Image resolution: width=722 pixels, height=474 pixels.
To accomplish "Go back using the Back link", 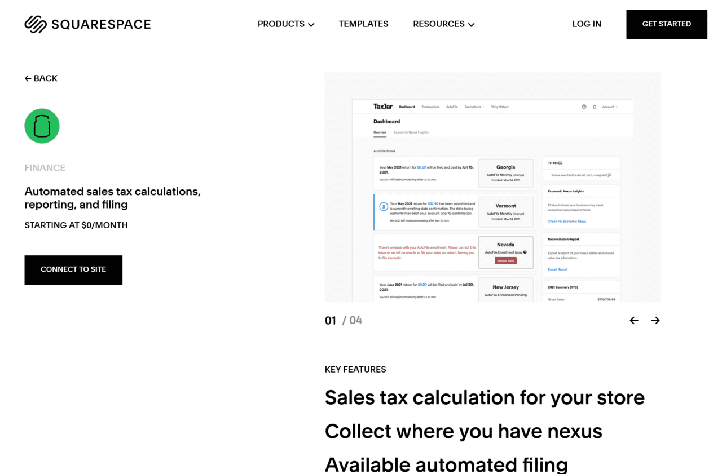I will point(41,78).
